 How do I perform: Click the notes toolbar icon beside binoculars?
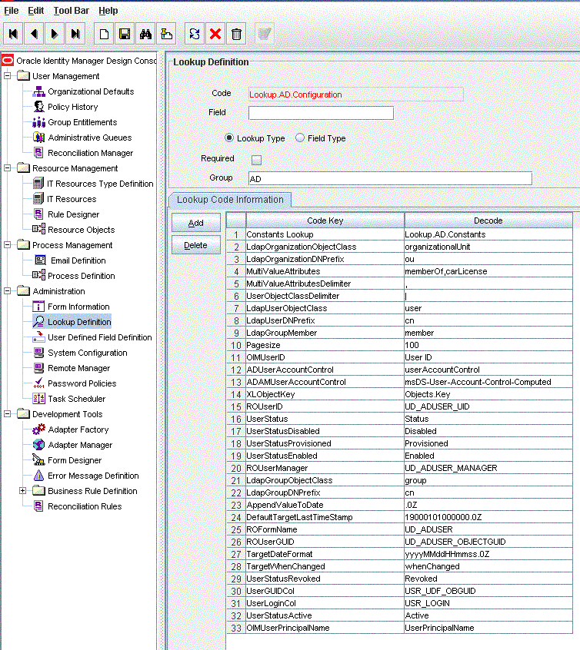(166, 34)
